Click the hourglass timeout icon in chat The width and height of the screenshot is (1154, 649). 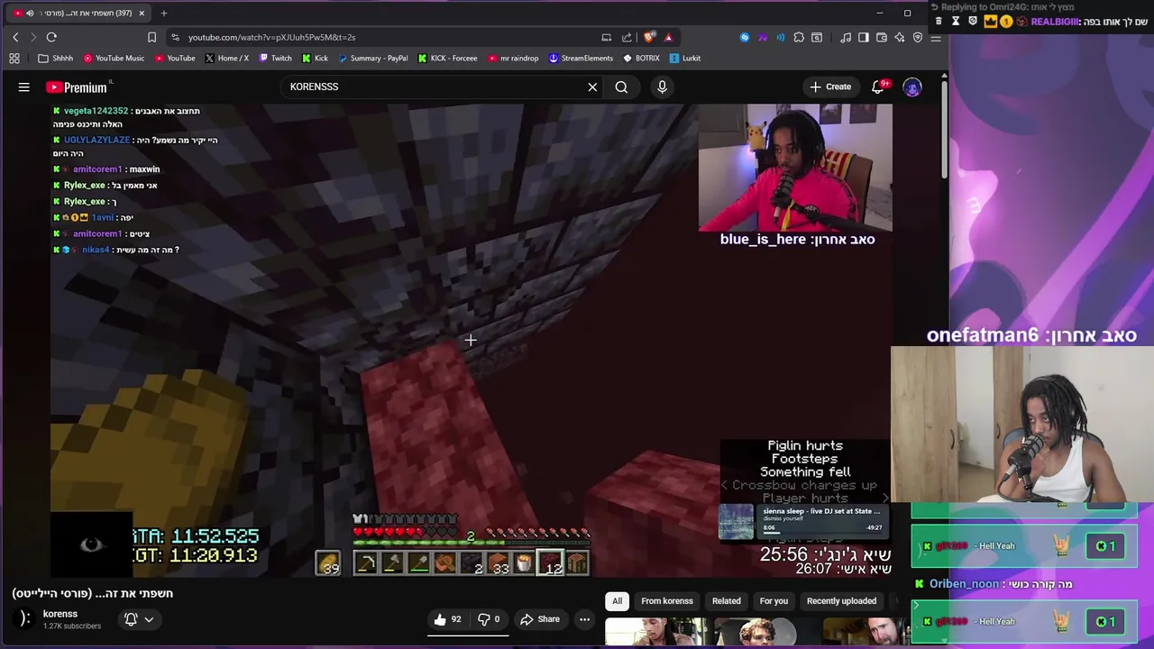point(956,21)
